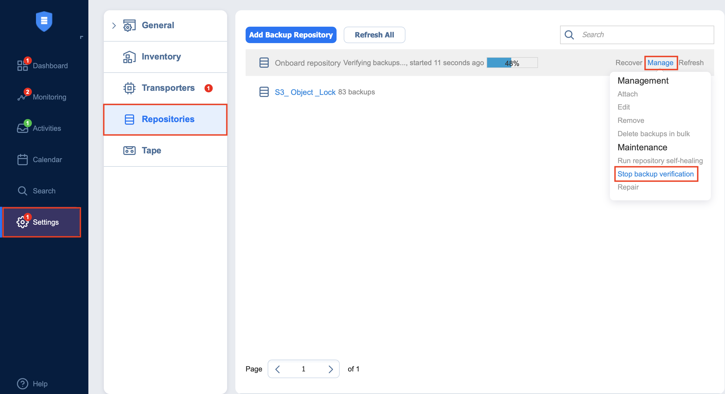725x394 pixels.
Task: Click the Repositories database icon
Action: [x=129, y=120]
